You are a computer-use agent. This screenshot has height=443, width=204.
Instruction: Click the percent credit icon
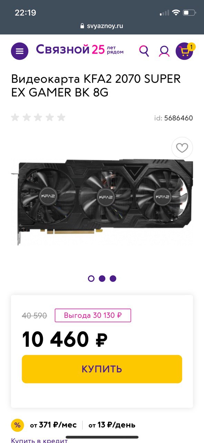tap(17, 425)
